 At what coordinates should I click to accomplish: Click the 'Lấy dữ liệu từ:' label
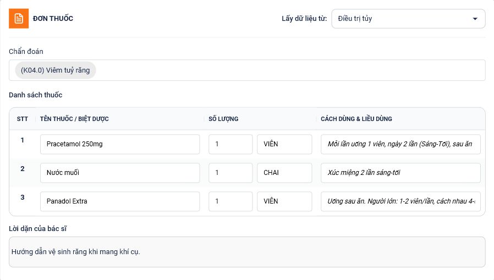304,19
